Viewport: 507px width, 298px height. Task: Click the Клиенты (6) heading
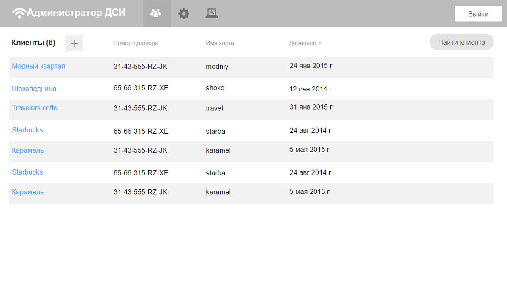pos(33,43)
